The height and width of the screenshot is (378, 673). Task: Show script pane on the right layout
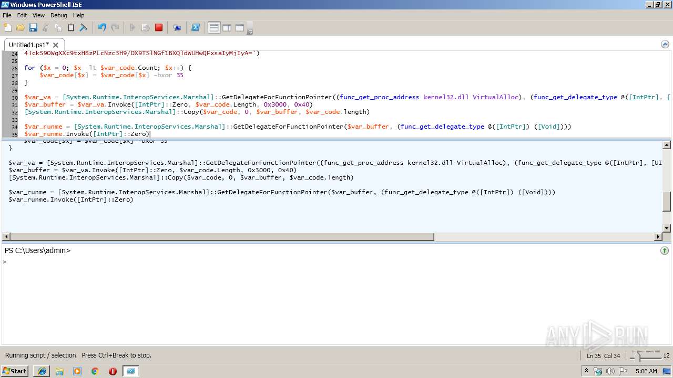[227, 28]
